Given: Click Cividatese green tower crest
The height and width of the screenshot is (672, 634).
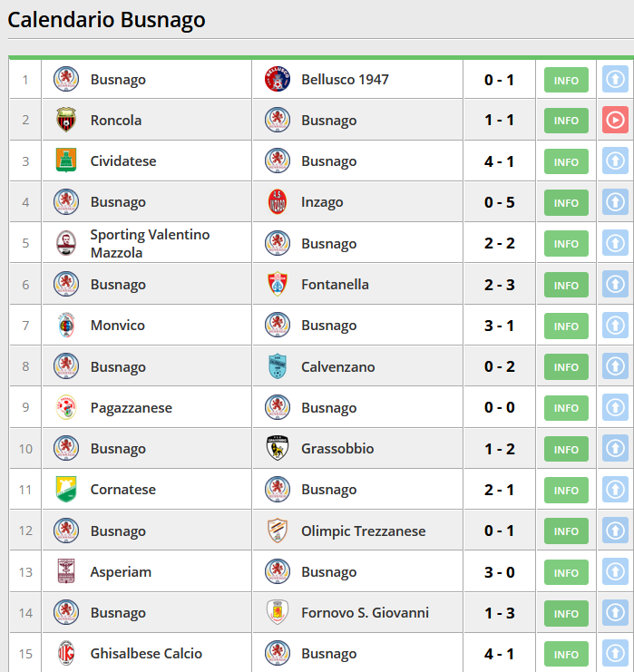Looking at the screenshot, I should [x=66, y=161].
